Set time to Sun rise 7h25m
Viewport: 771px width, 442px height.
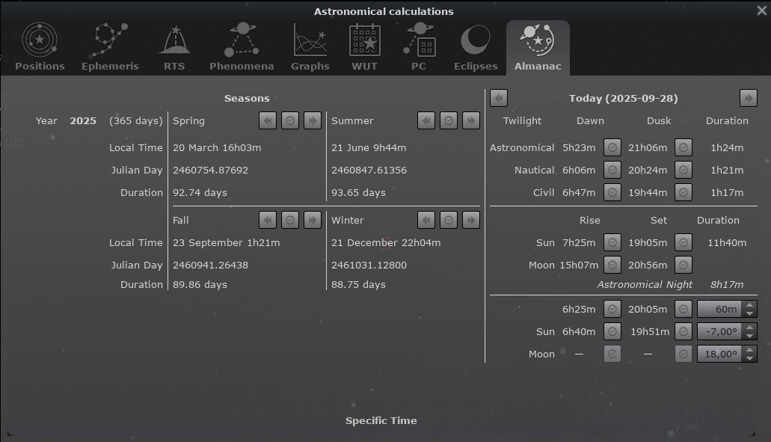pyautogui.click(x=612, y=242)
